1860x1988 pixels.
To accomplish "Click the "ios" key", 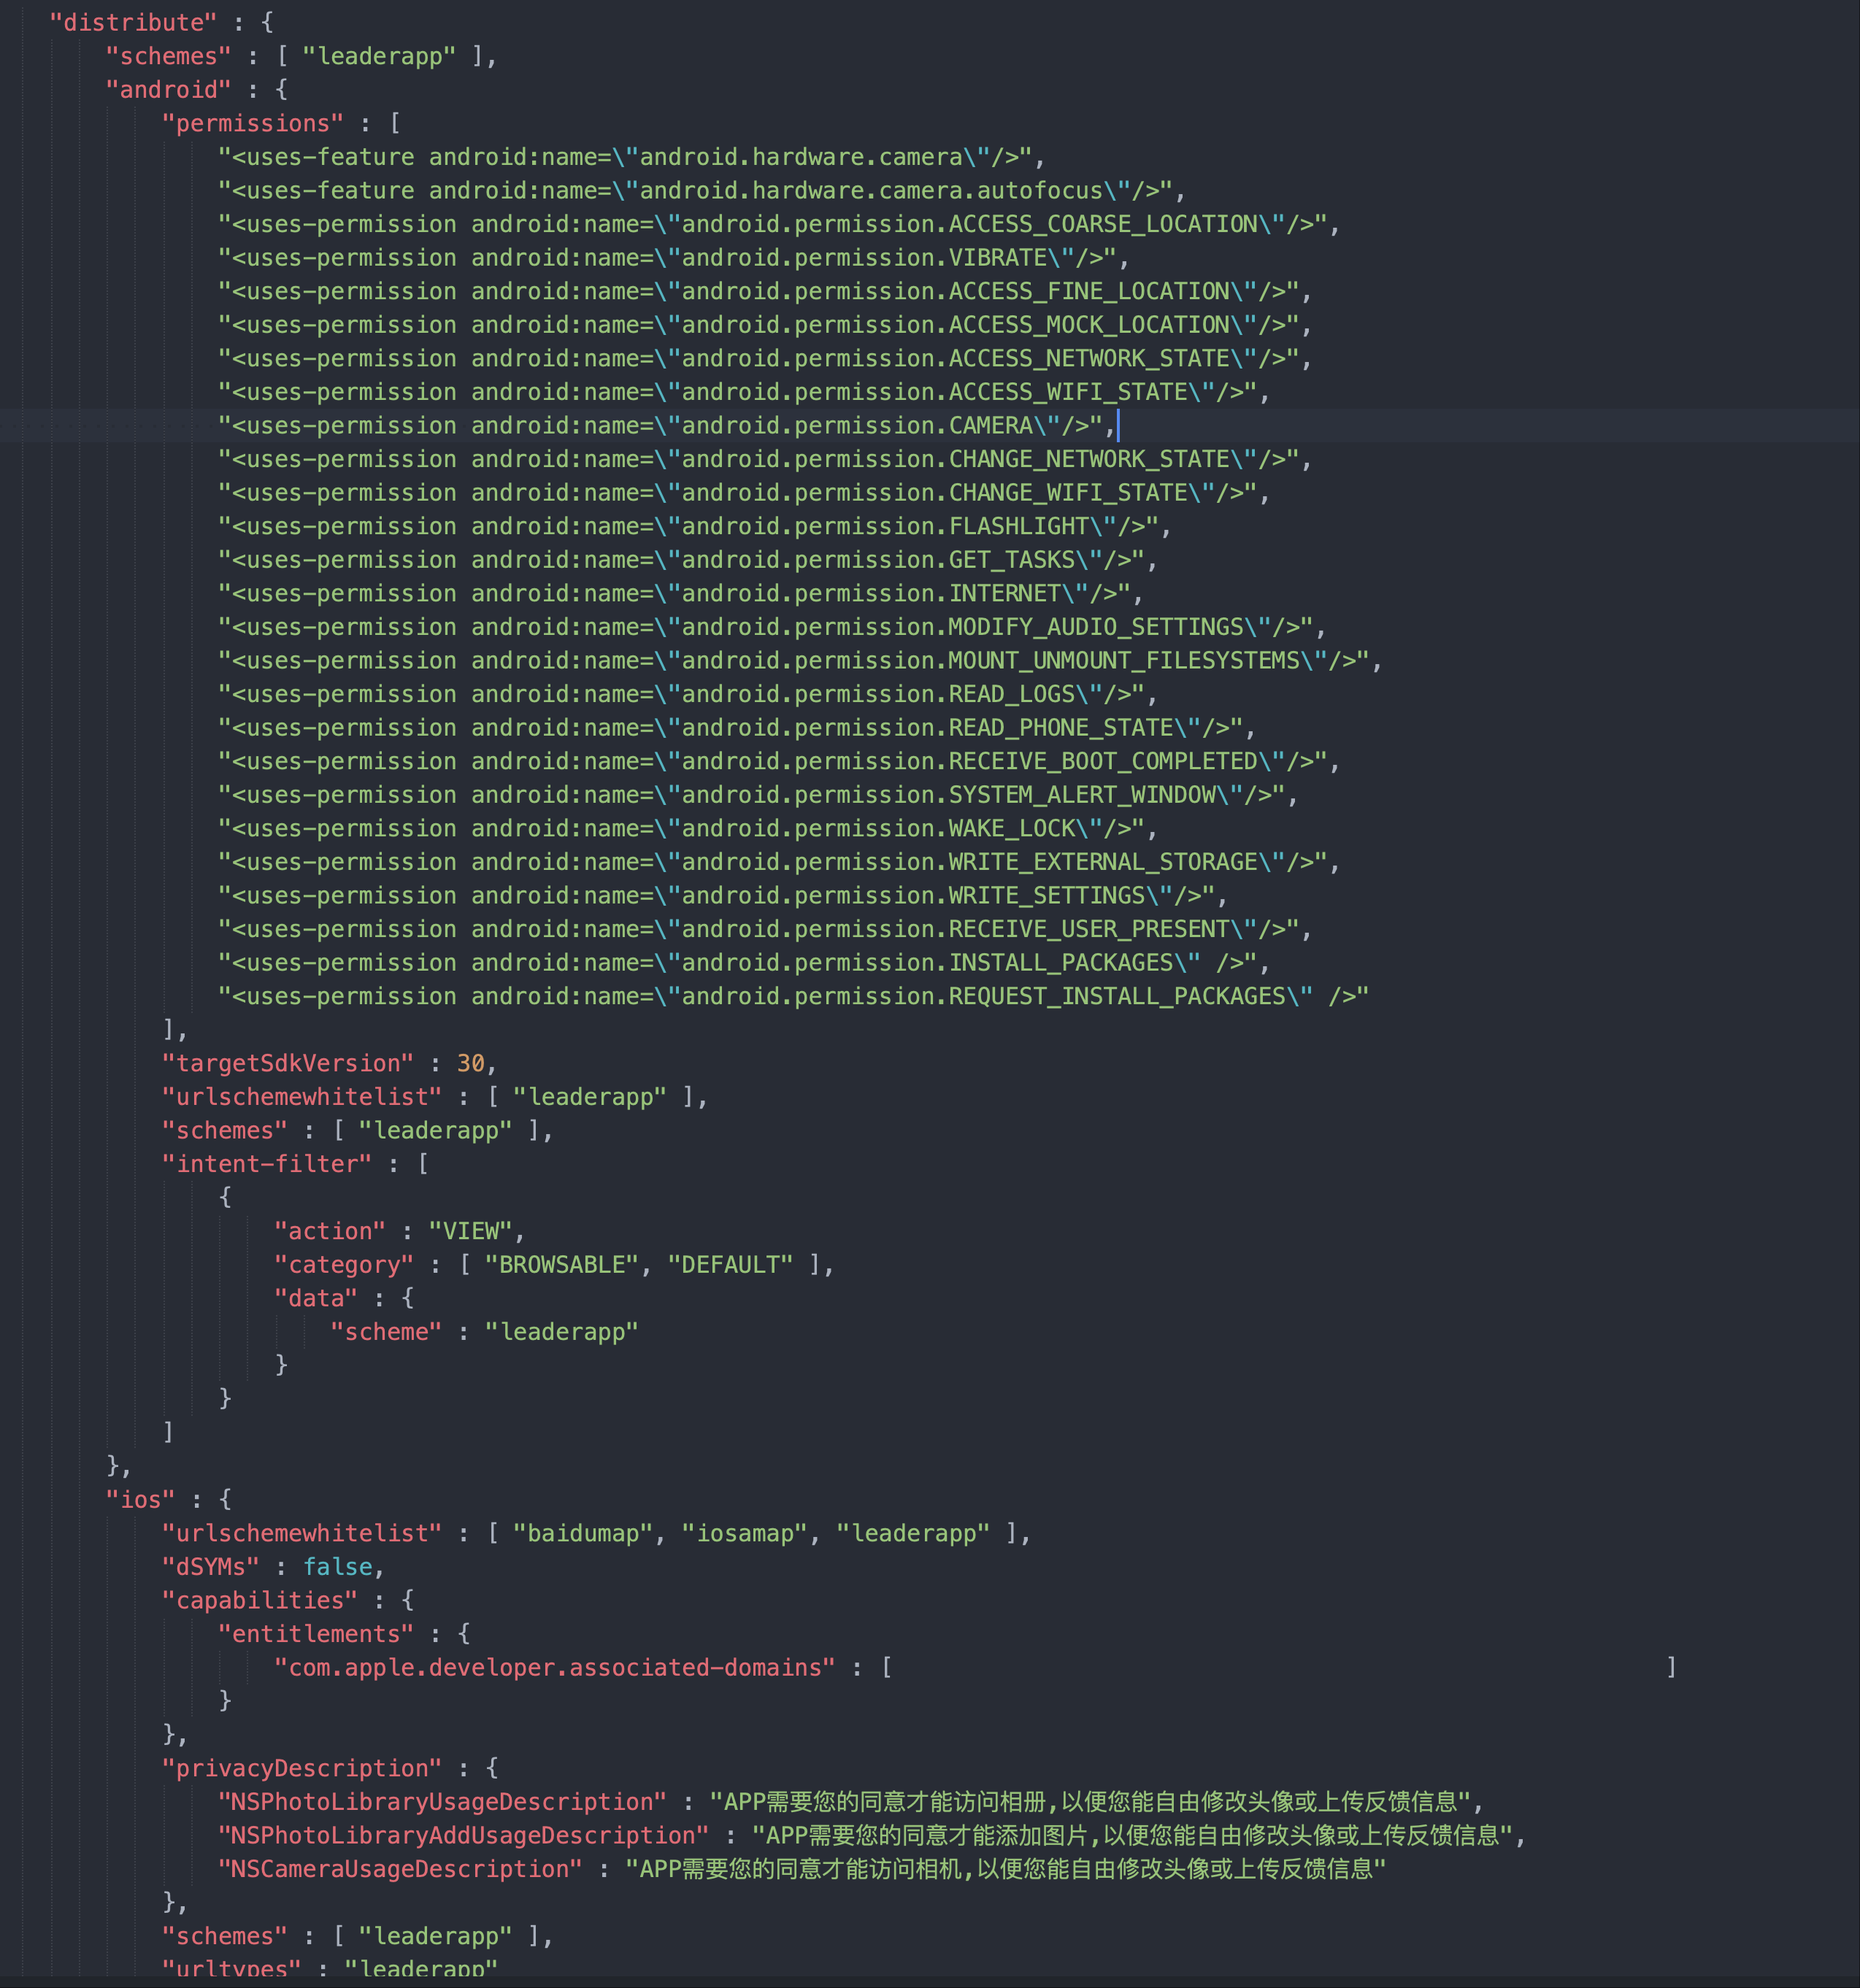I will coord(140,1500).
